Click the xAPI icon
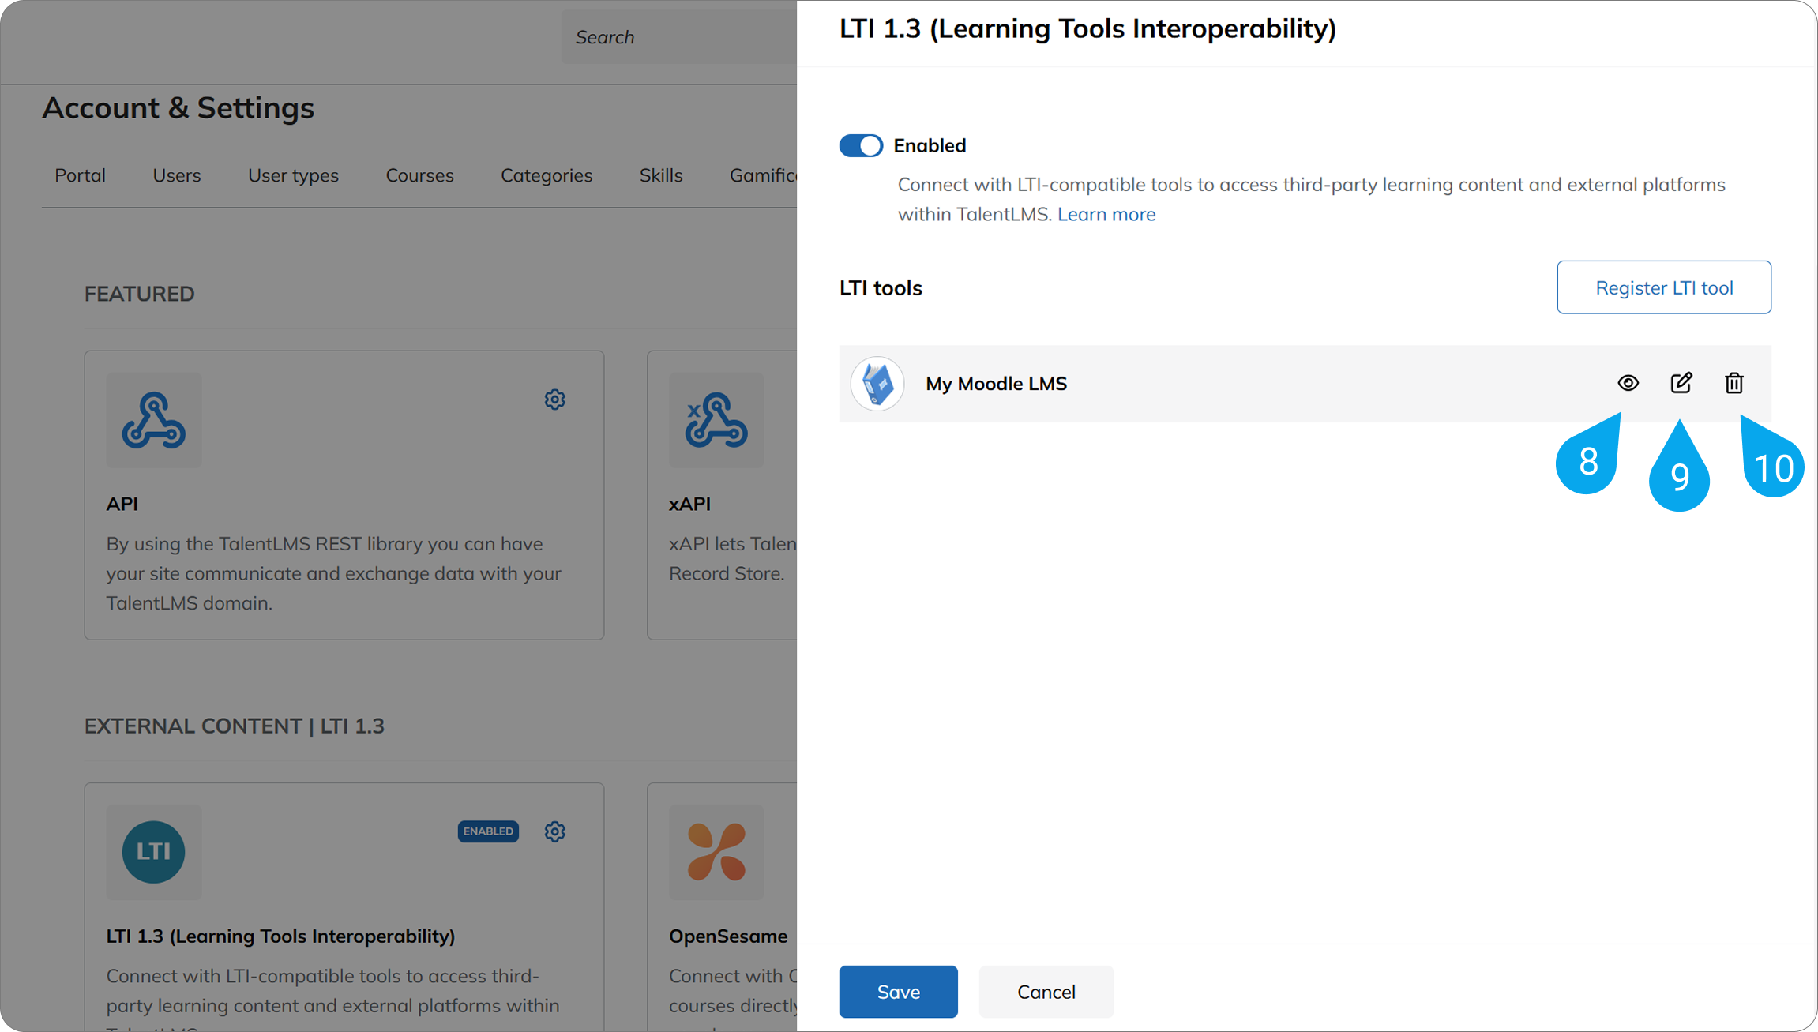 (716, 420)
